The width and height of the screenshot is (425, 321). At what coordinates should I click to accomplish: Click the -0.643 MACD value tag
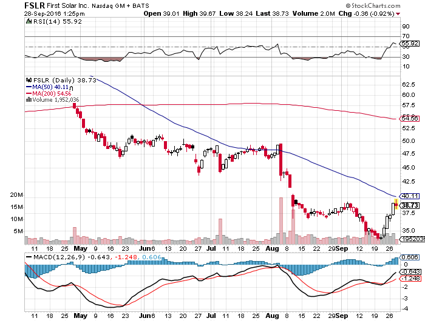point(410,271)
